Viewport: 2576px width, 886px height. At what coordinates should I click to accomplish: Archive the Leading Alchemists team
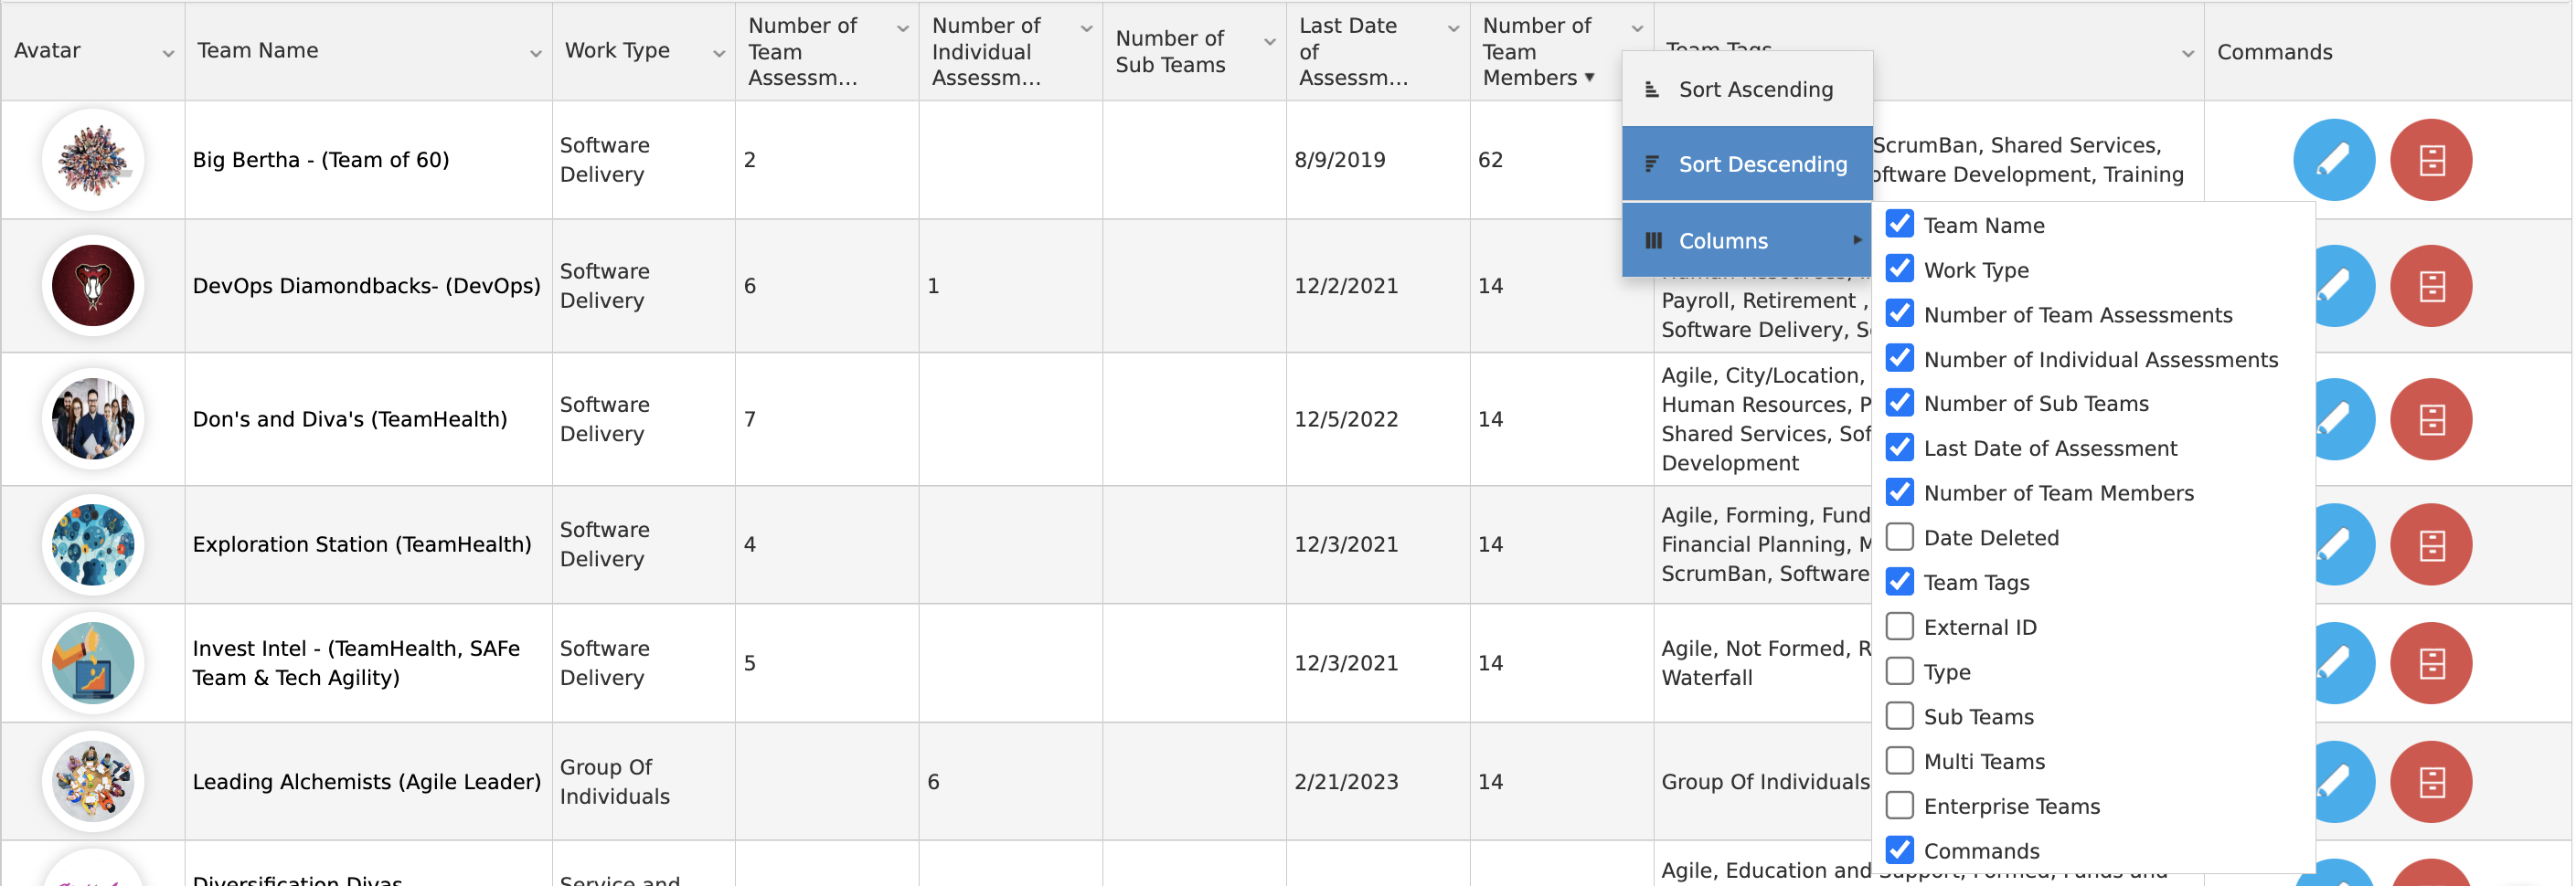click(x=2430, y=782)
